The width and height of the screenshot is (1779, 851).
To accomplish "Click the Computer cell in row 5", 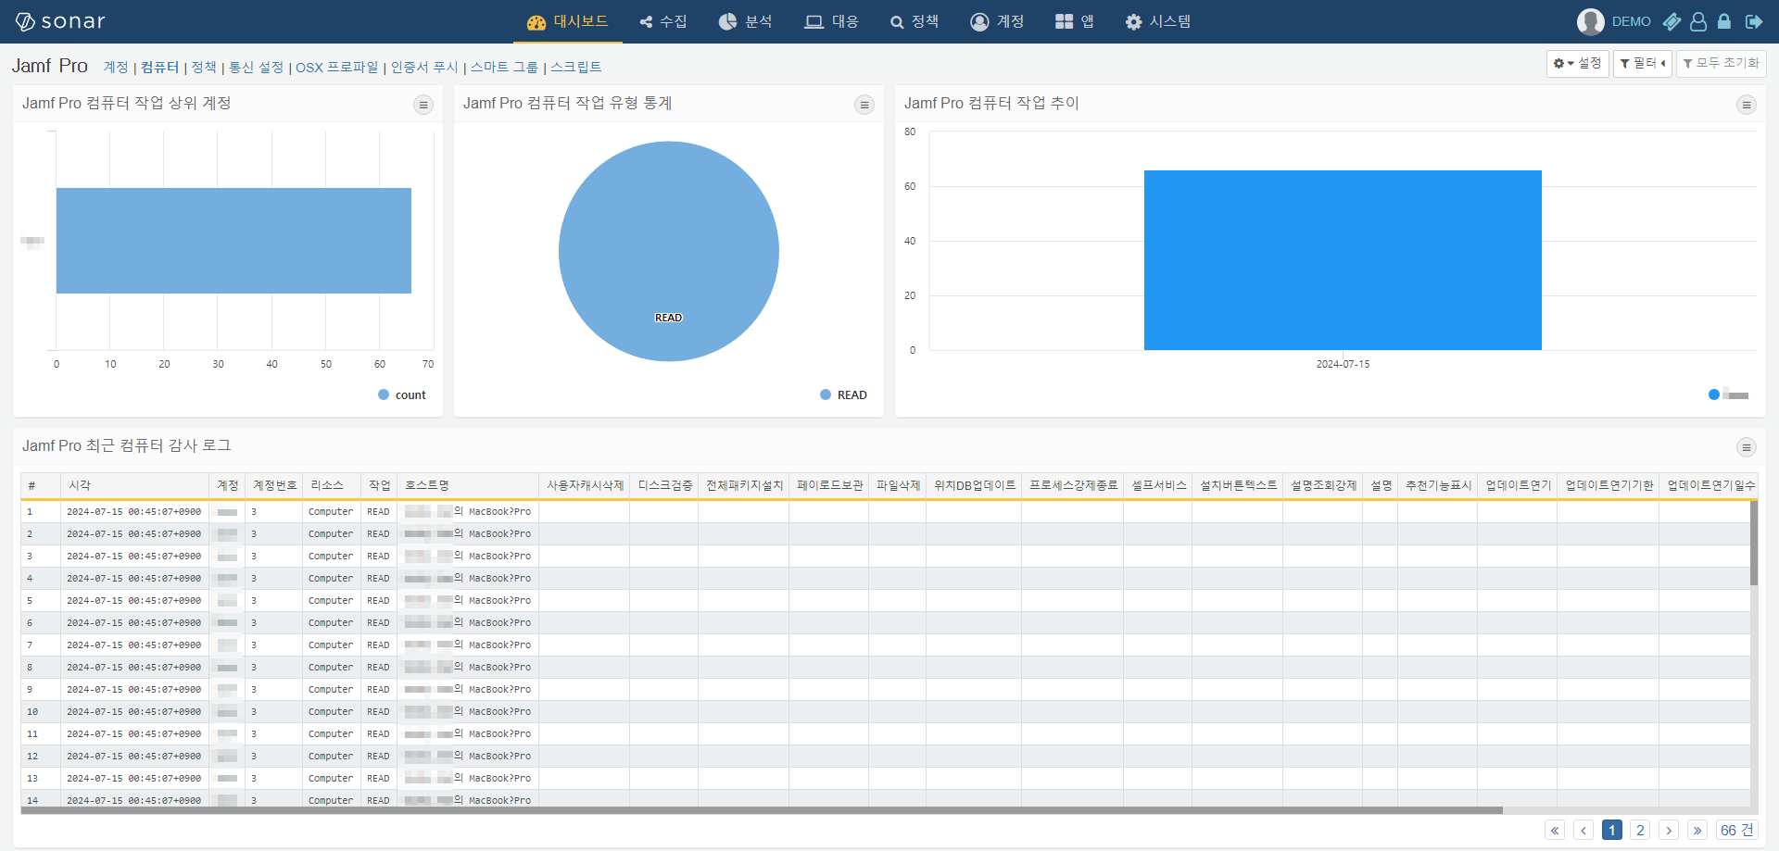I will click(331, 600).
